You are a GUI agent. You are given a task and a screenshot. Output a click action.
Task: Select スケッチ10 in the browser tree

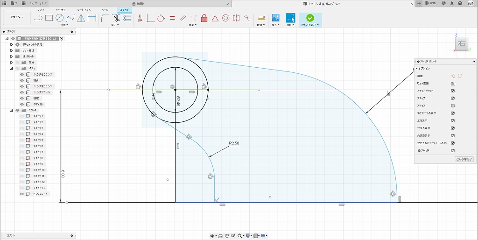39,170
